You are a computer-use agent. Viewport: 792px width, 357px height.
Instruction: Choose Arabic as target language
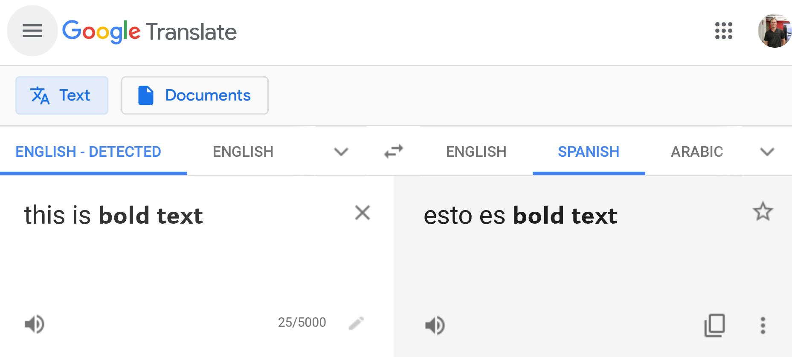pyautogui.click(x=697, y=152)
